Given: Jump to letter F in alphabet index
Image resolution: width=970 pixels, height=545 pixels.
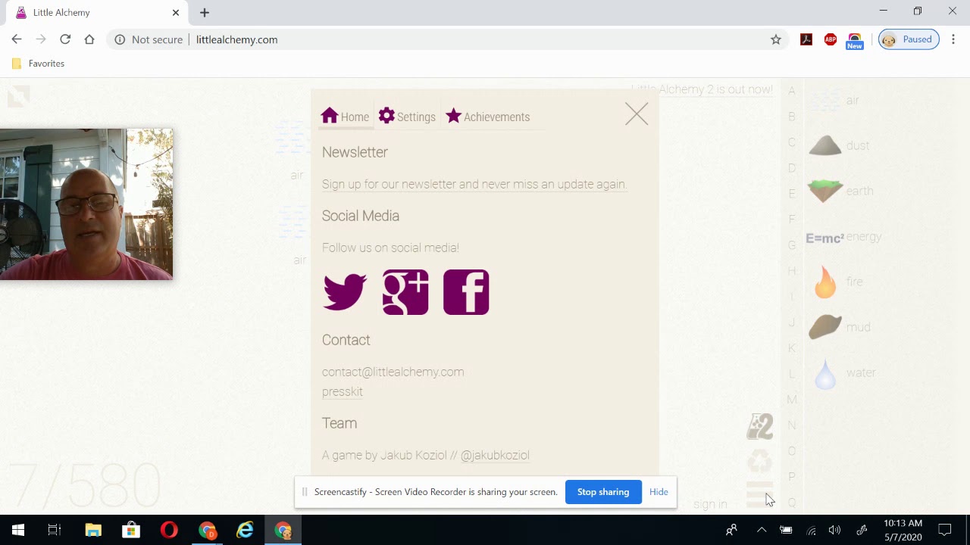Looking at the screenshot, I should 792,220.
